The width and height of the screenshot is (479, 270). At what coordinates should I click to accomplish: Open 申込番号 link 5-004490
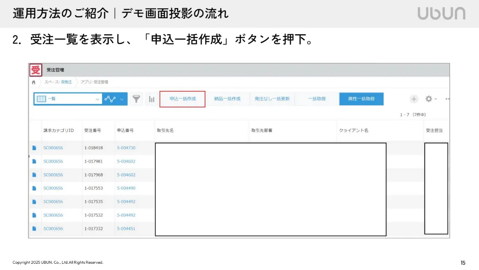coord(126,188)
